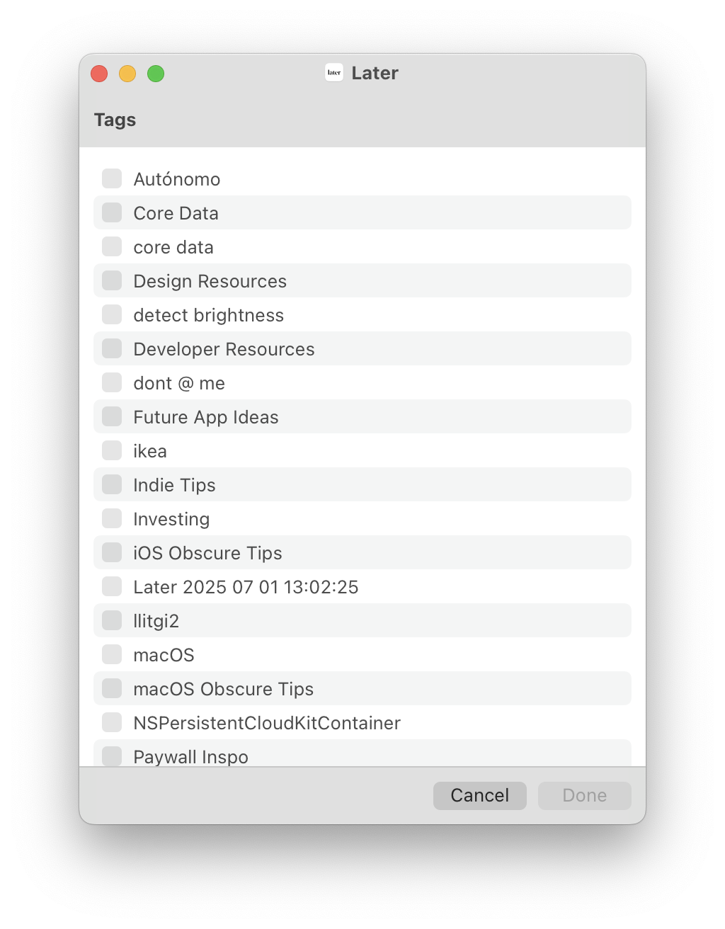Select the macOS tag checkbox

[112, 654]
